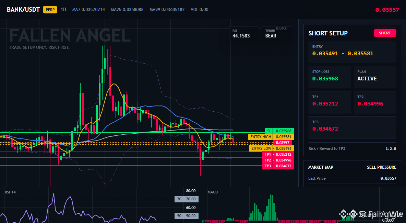This screenshot has width=406, height=223.
Task: Click the TP2 0.034996 card in panel
Action: point(375,102)
